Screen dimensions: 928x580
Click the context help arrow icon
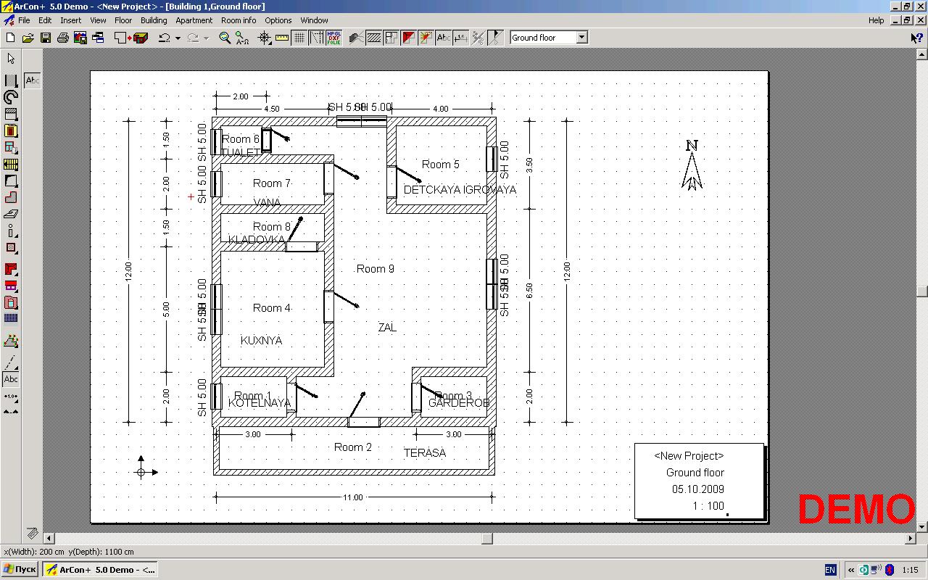[916, 37]
